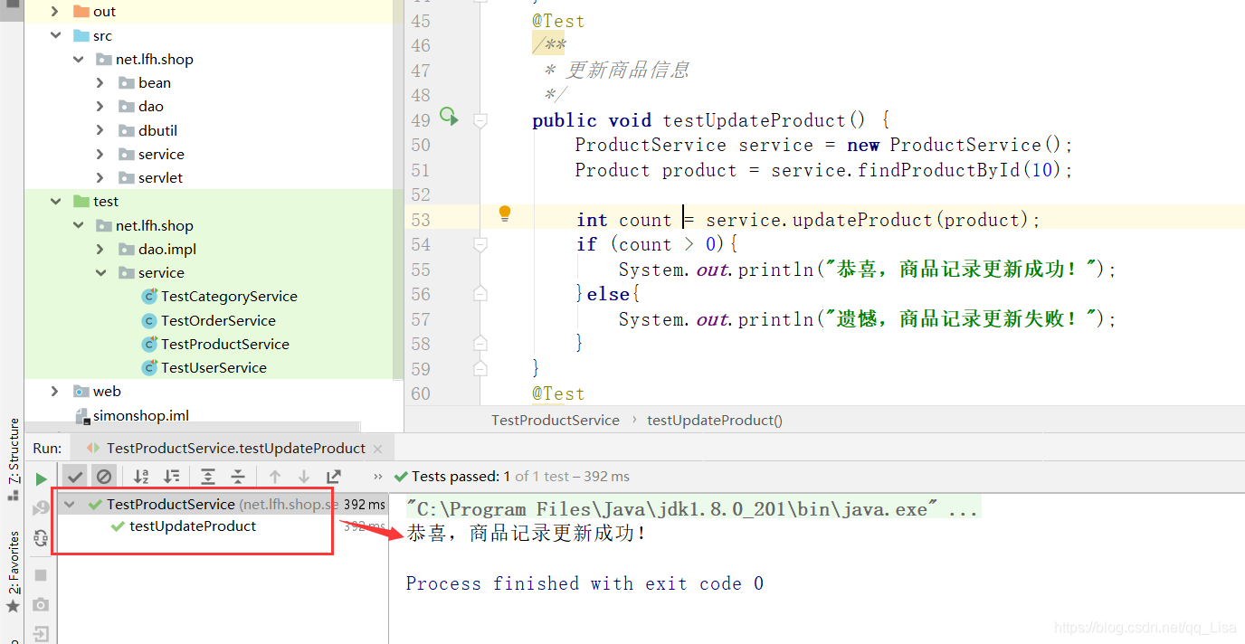
Task: Go to previous failed test arrow
Action: point(275,477)
